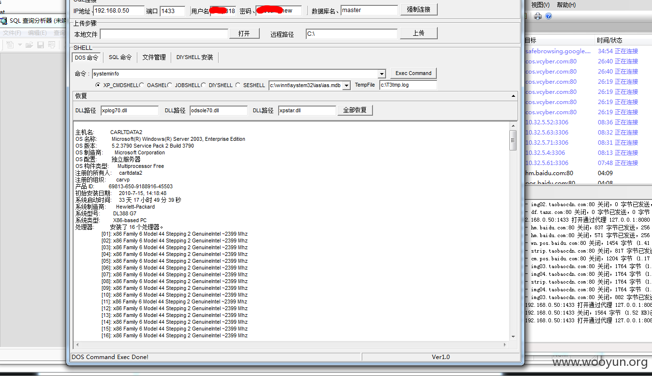Open the 视图(V) menu in proxy window
The height and width of the screenshot is (376, 652).
(540, 5)
